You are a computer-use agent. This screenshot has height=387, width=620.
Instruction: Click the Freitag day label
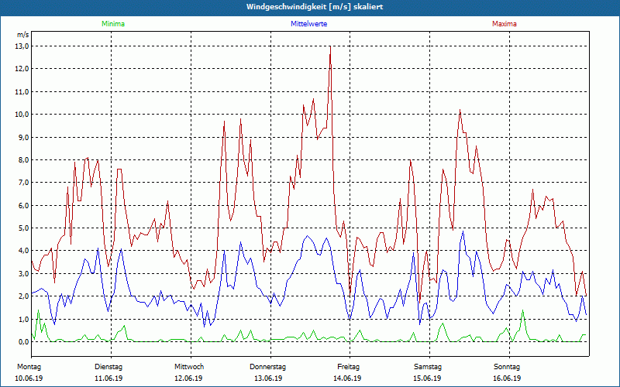(x=348, y=367)
